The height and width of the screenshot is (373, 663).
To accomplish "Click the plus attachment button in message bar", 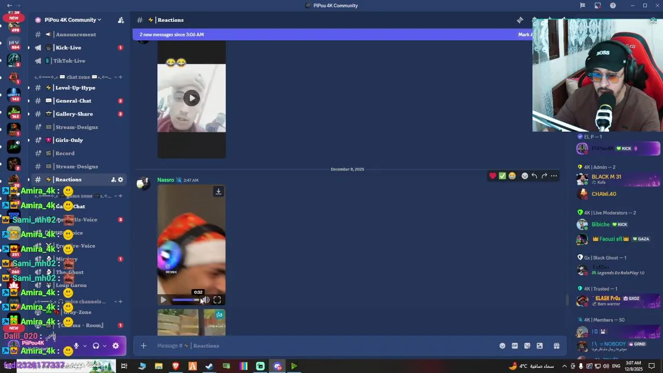I will click(143, 346).
